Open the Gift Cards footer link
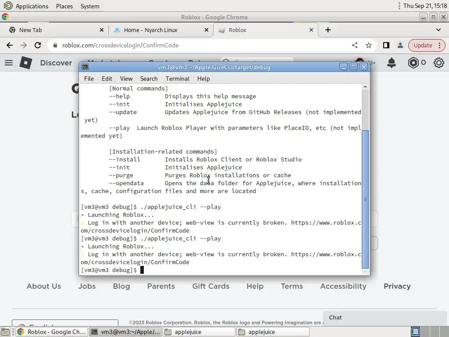 coord(211,286)
